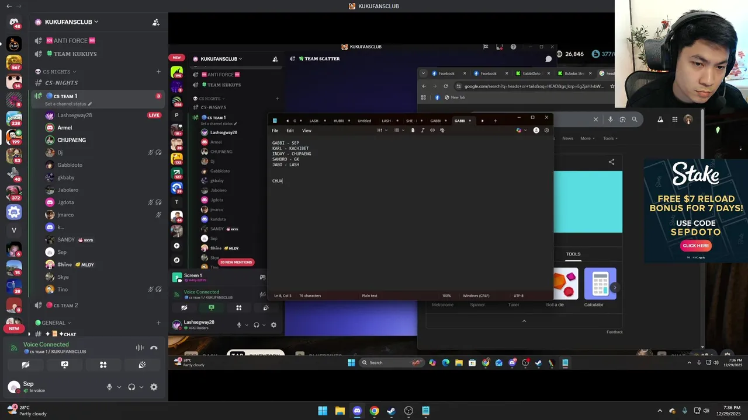Click Windows (CRLF) line ending status
This screenshot has height=420, width=748.
[x=476, y=296]
